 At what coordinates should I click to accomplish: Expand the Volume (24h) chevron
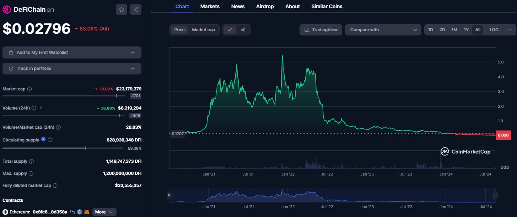point(41,108)
